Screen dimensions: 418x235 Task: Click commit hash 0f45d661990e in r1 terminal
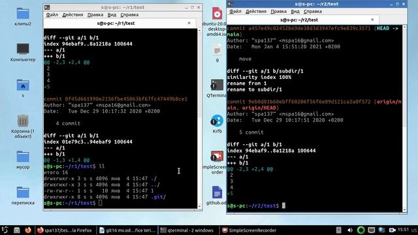point(126,99)
